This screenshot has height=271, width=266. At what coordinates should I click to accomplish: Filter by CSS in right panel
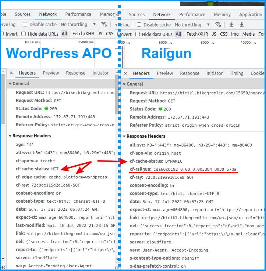tap(224, 34)
